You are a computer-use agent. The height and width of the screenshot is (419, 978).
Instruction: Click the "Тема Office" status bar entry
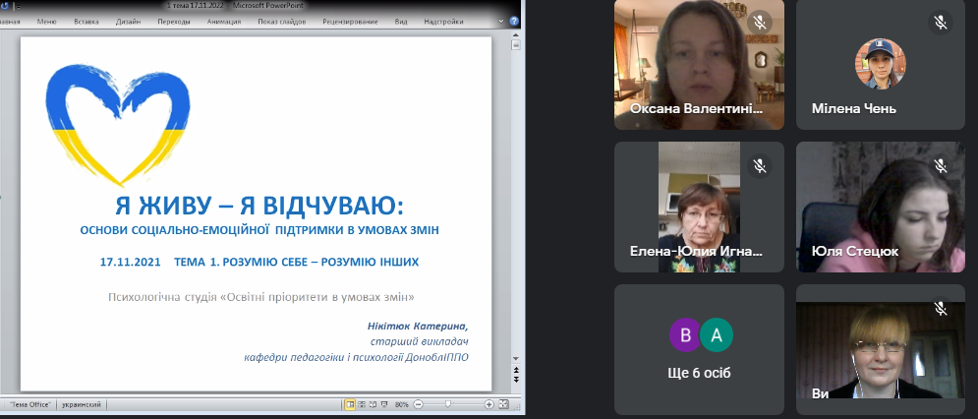coord(29,404)
